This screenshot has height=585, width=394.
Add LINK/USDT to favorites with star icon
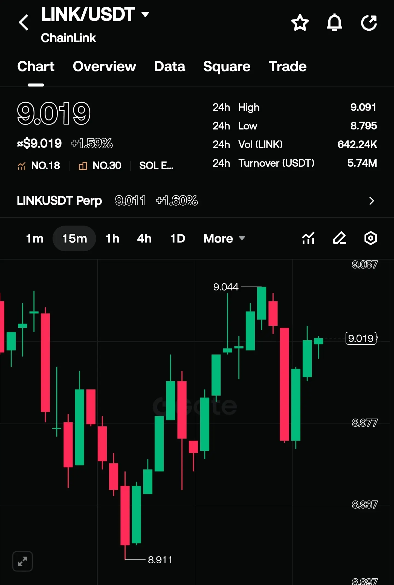pyautogui.click(x=300, y=22)
